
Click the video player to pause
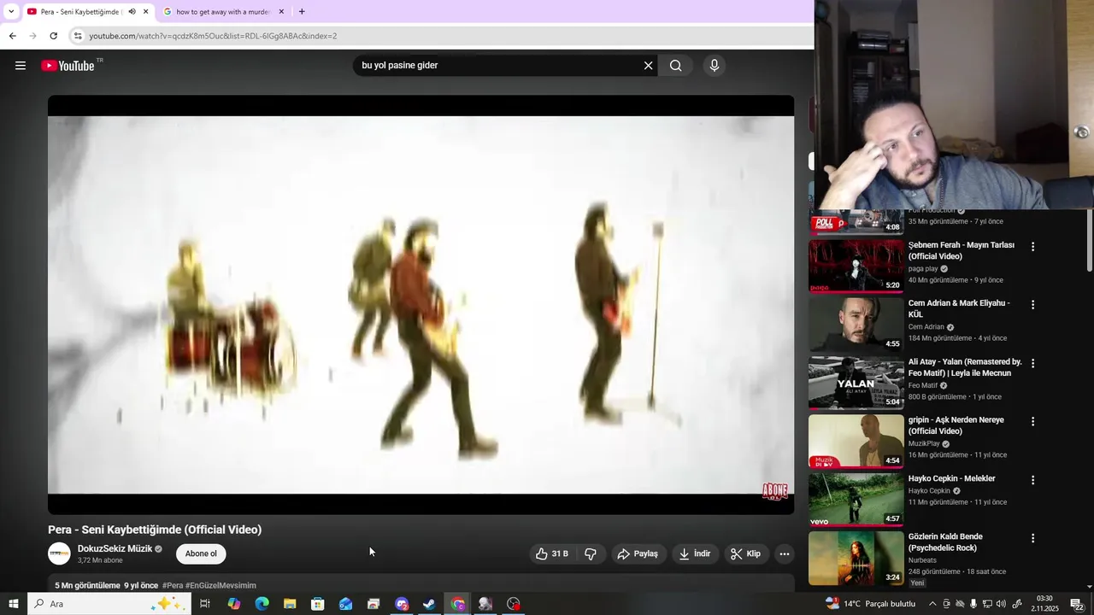click(421, 304)
